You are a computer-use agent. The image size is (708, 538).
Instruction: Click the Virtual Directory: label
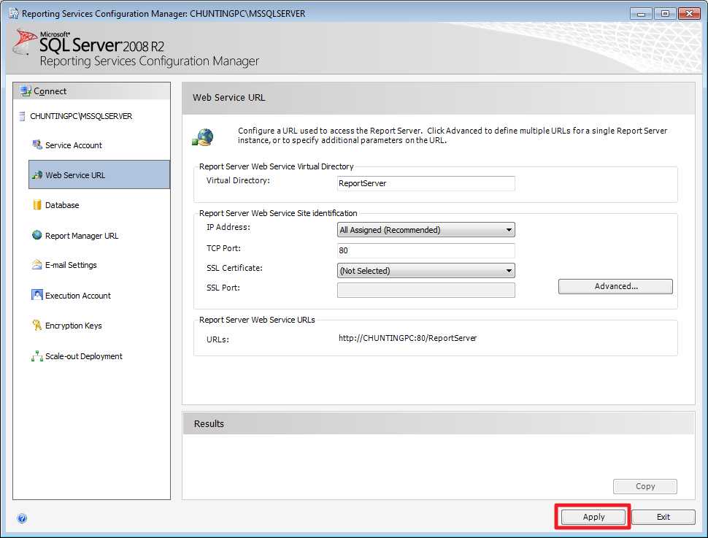tap(238, 180)
